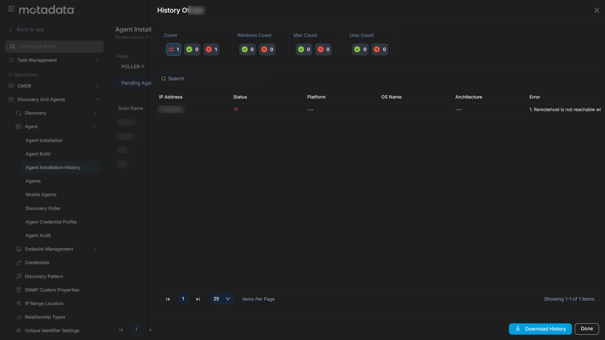Click the Unique Identifier Settings fingerprint icon
The width and height of the screenshot is (605, 340).
click(19, 331)
